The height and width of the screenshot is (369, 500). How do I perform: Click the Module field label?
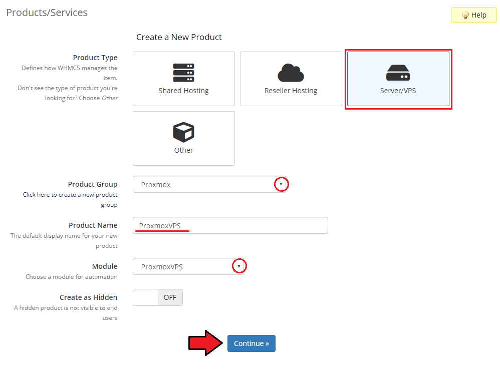(x=105, y=266)
